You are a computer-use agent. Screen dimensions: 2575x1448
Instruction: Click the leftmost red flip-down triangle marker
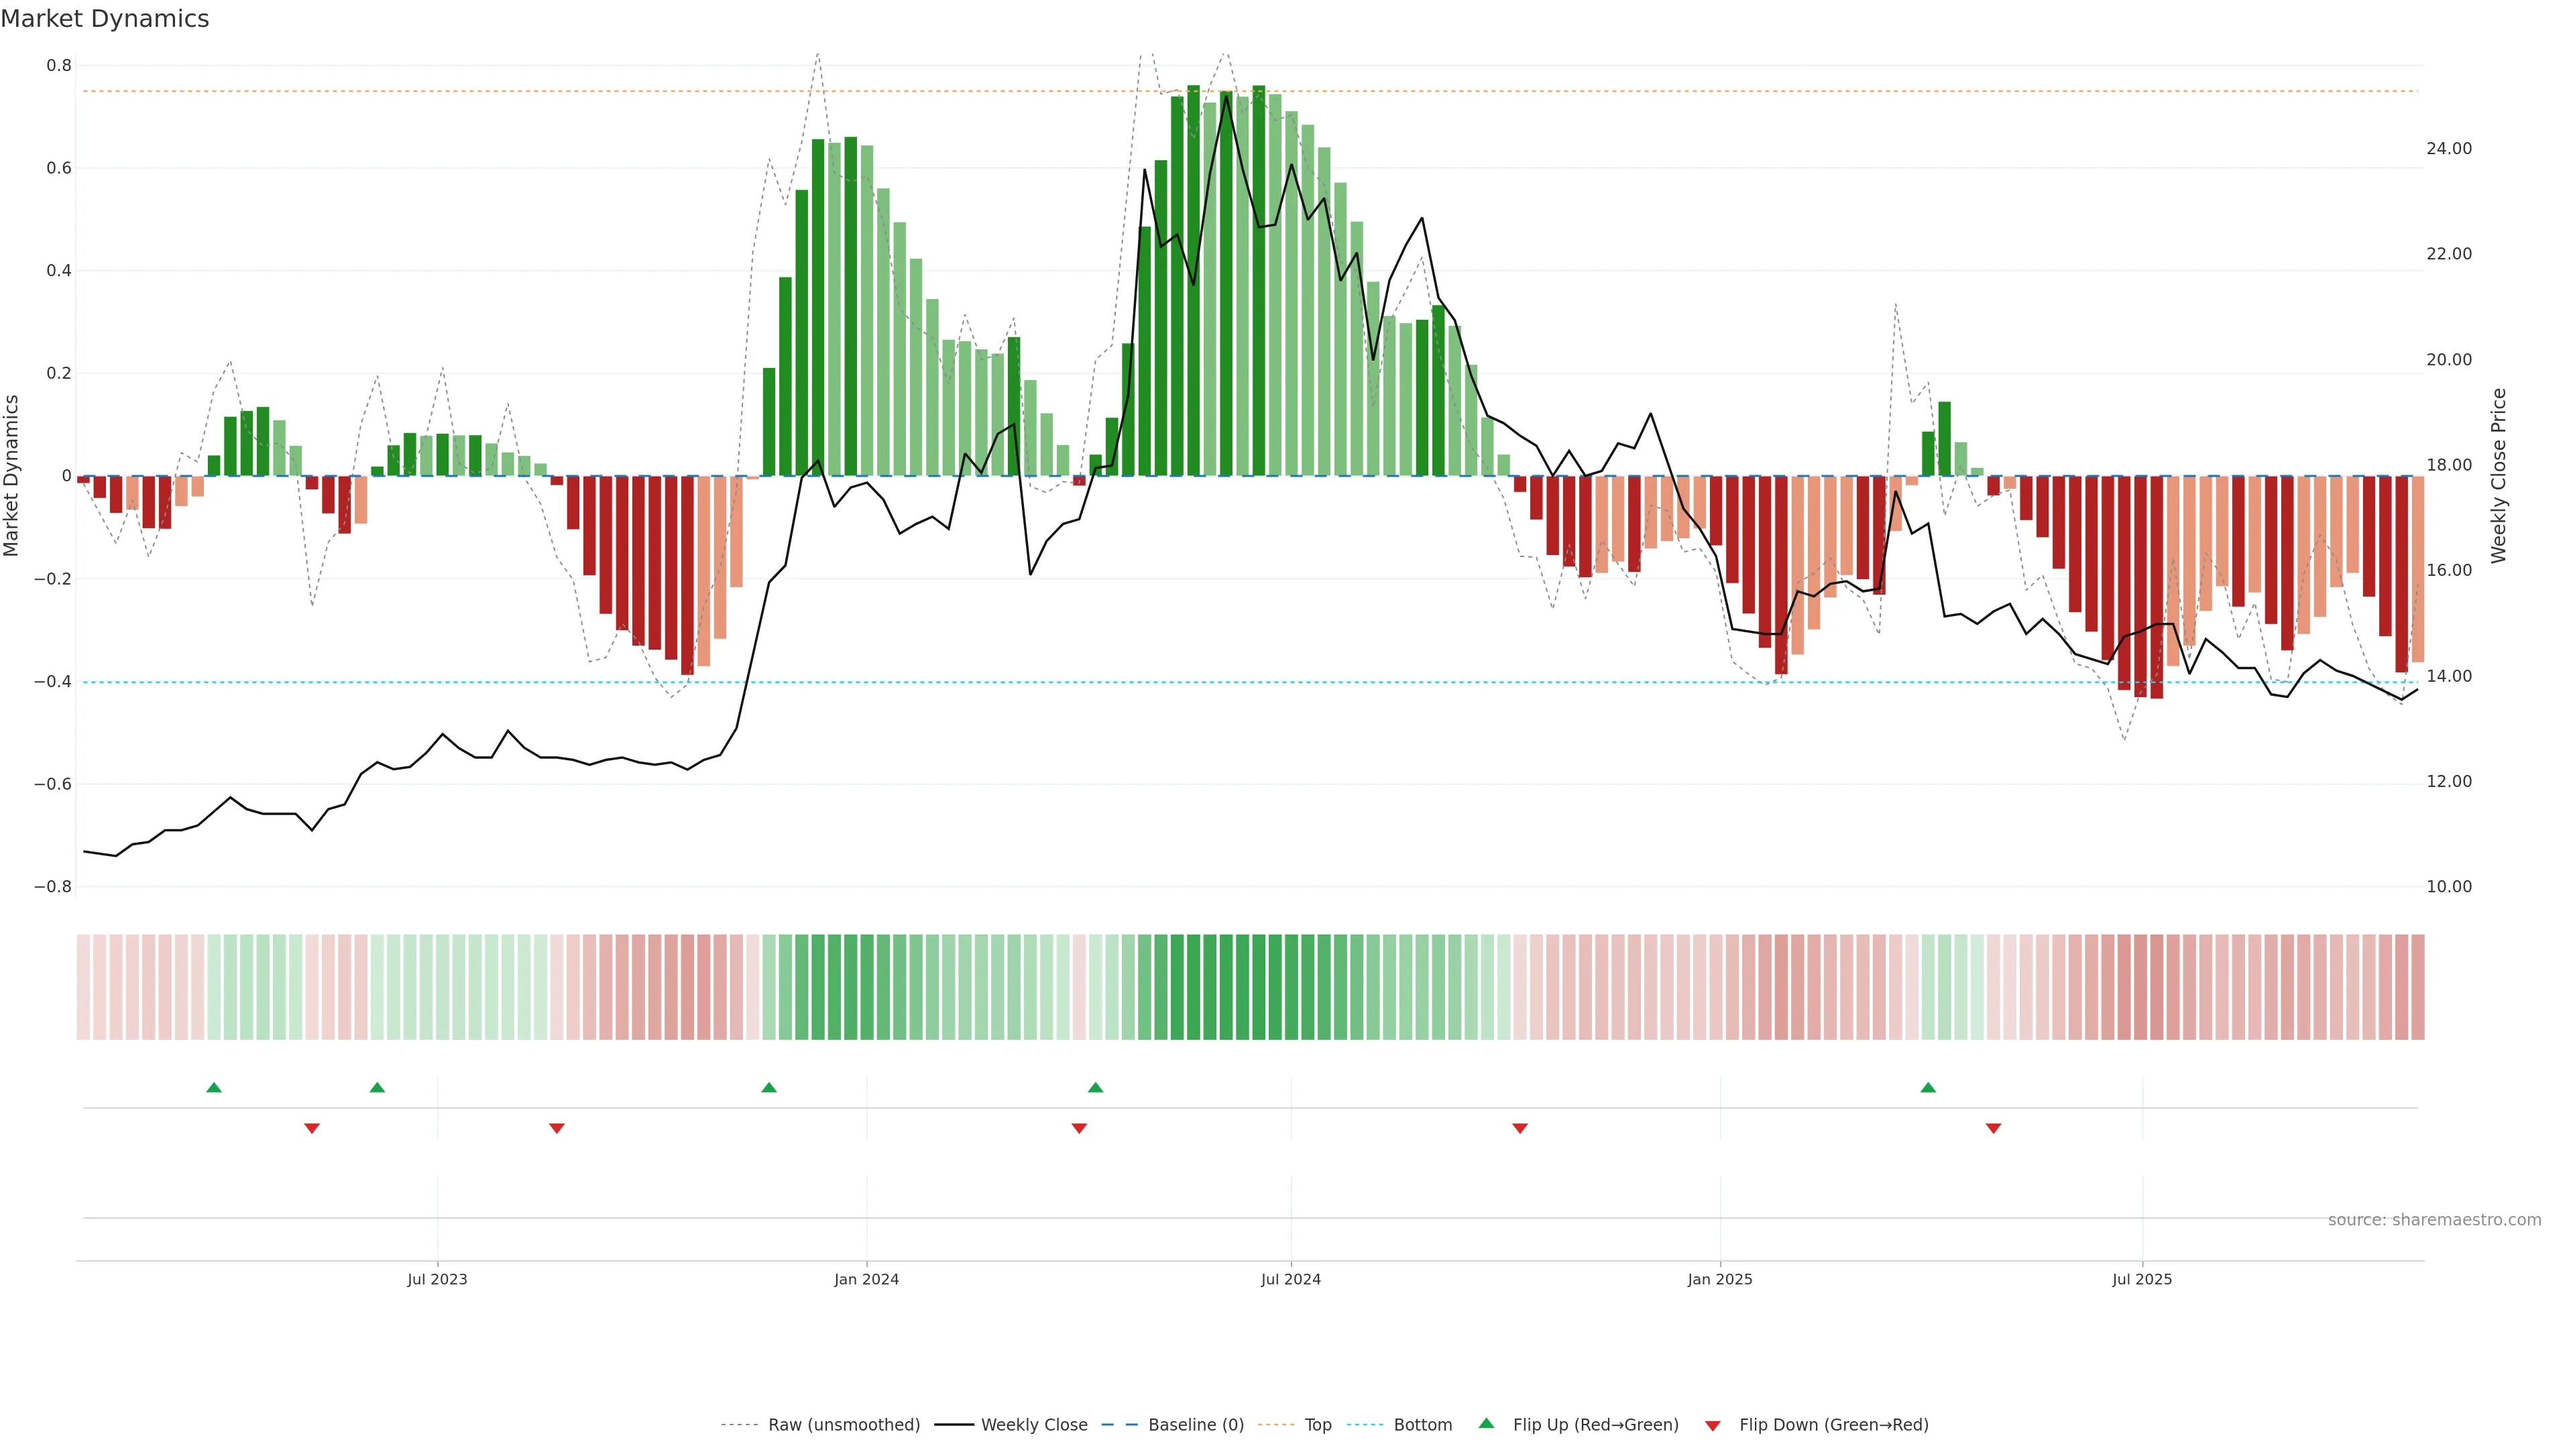click(x=312, y=1128)
